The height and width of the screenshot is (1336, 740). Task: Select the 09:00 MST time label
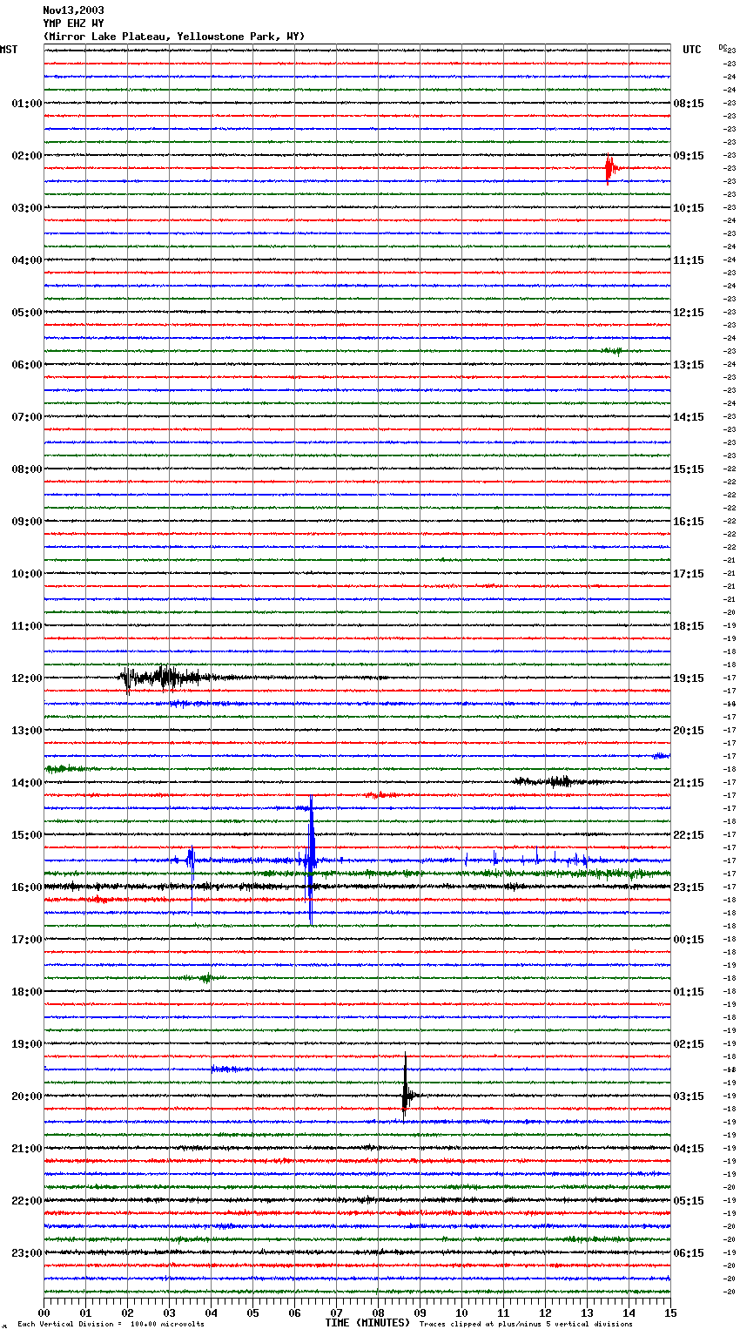[x=27, y=522]
